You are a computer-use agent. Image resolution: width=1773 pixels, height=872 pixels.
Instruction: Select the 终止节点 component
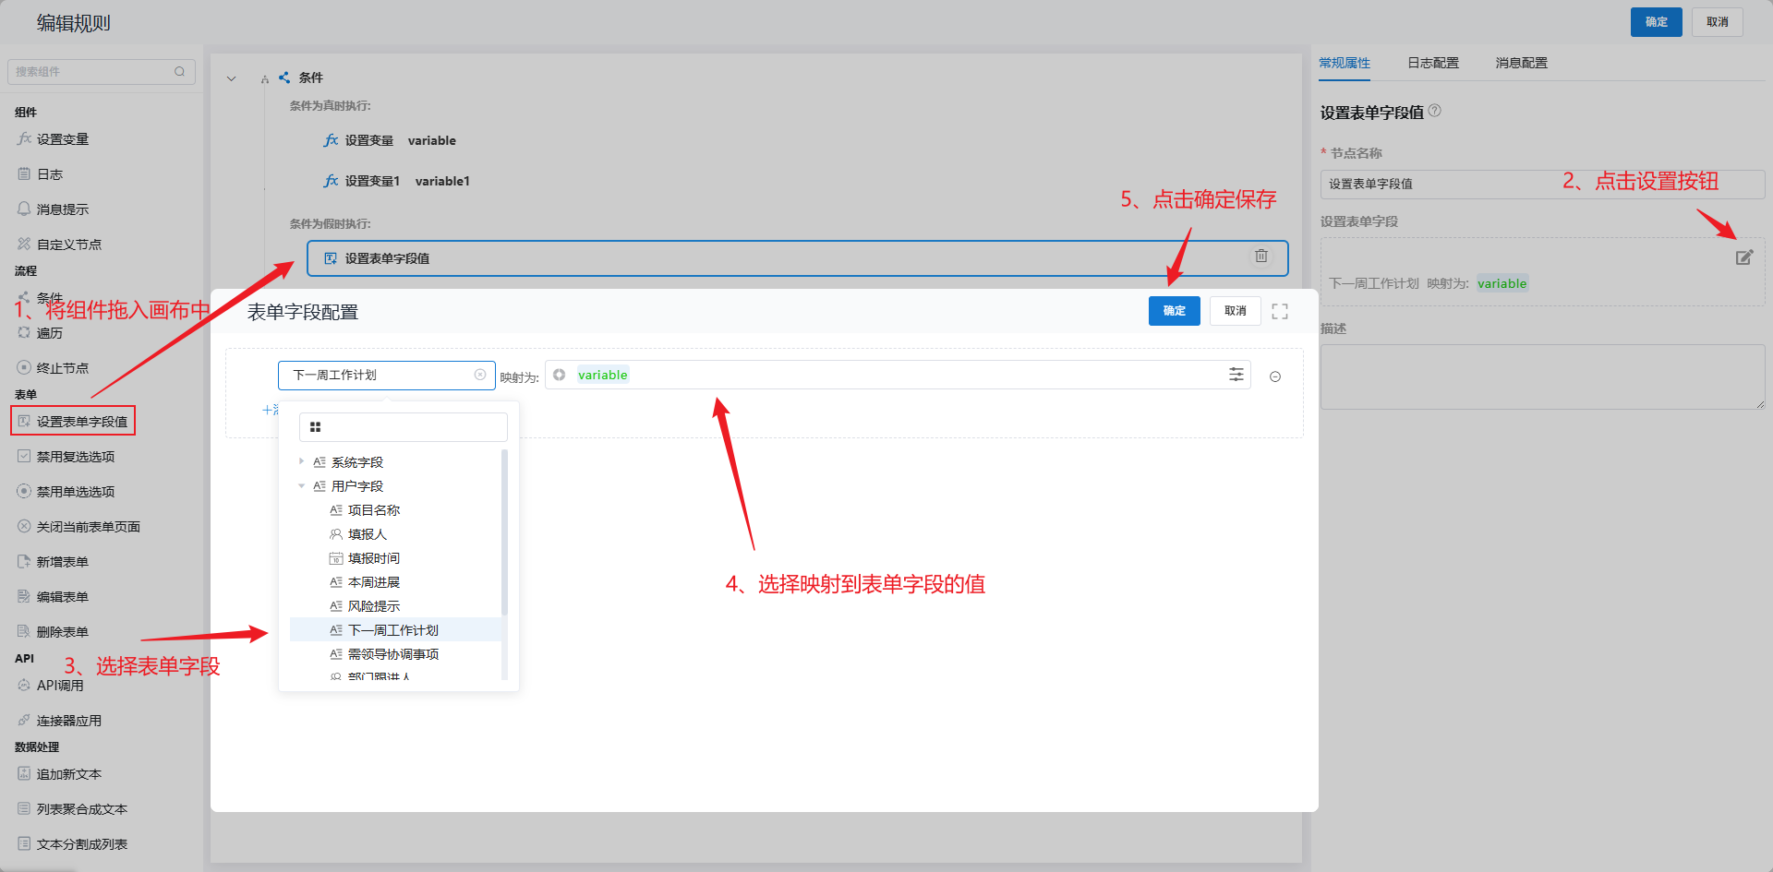[62, 368]
